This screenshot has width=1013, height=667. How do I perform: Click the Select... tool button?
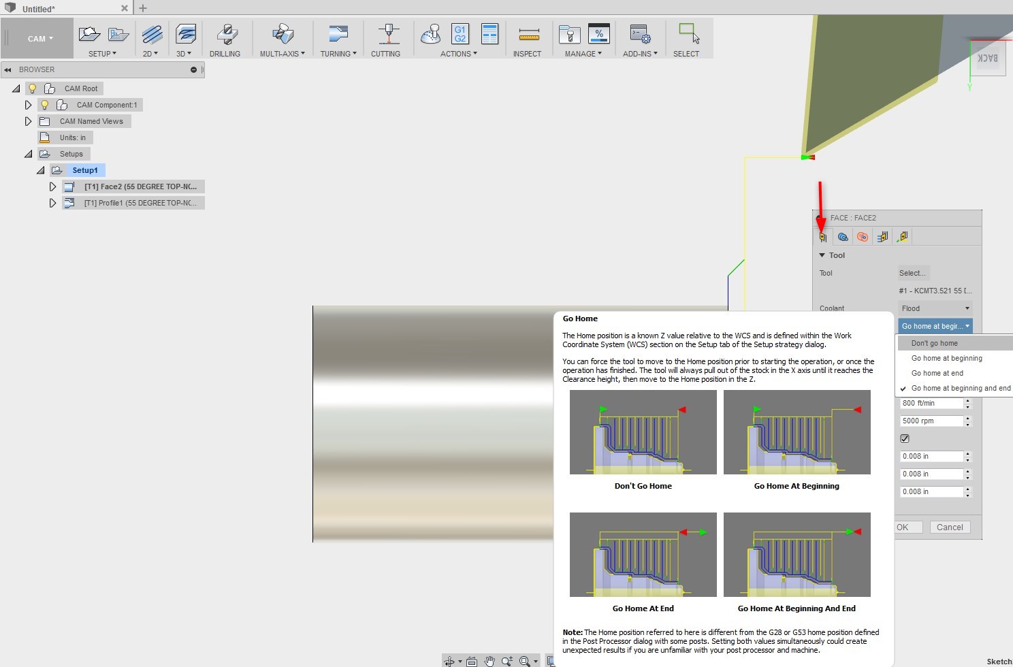[912, 273]
